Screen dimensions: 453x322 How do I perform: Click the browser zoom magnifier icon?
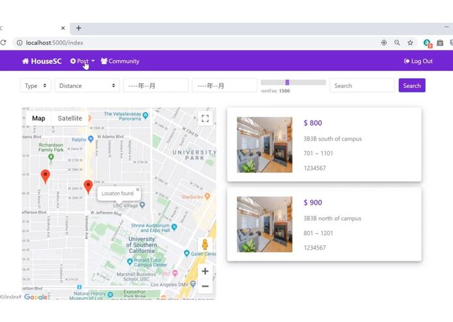tap(397, 43)
